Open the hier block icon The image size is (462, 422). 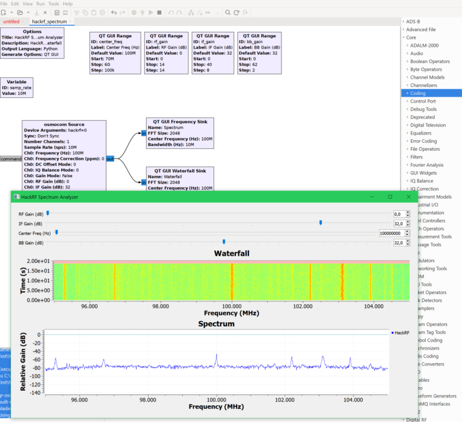point(245,13)
